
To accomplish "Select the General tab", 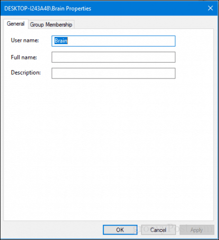I will coord(15,24).
